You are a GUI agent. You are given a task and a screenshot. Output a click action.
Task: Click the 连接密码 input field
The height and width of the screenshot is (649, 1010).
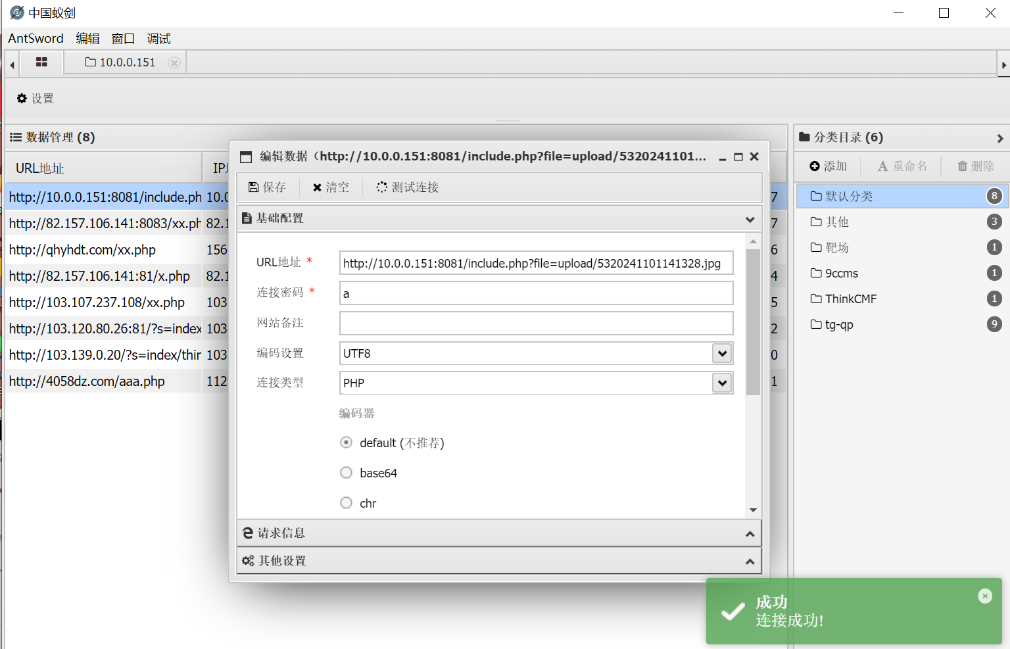pyautogui.click(x=536, y=293)
